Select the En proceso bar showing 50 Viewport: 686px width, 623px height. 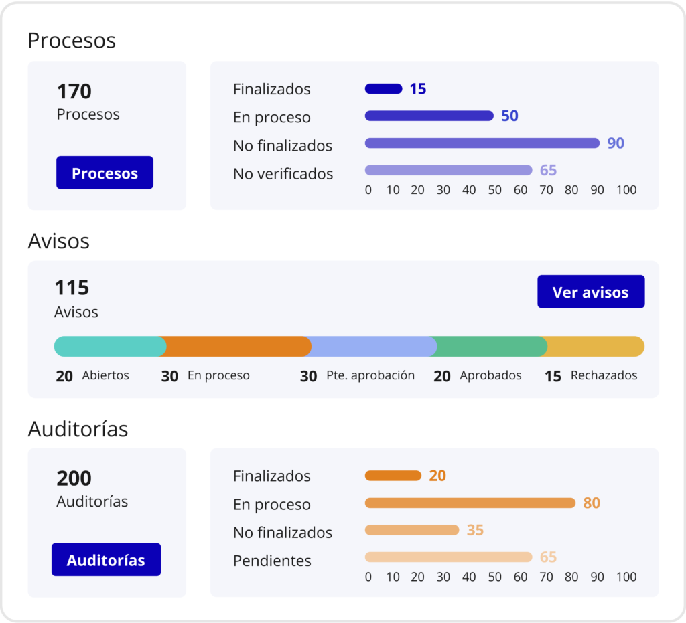point(429,116)
